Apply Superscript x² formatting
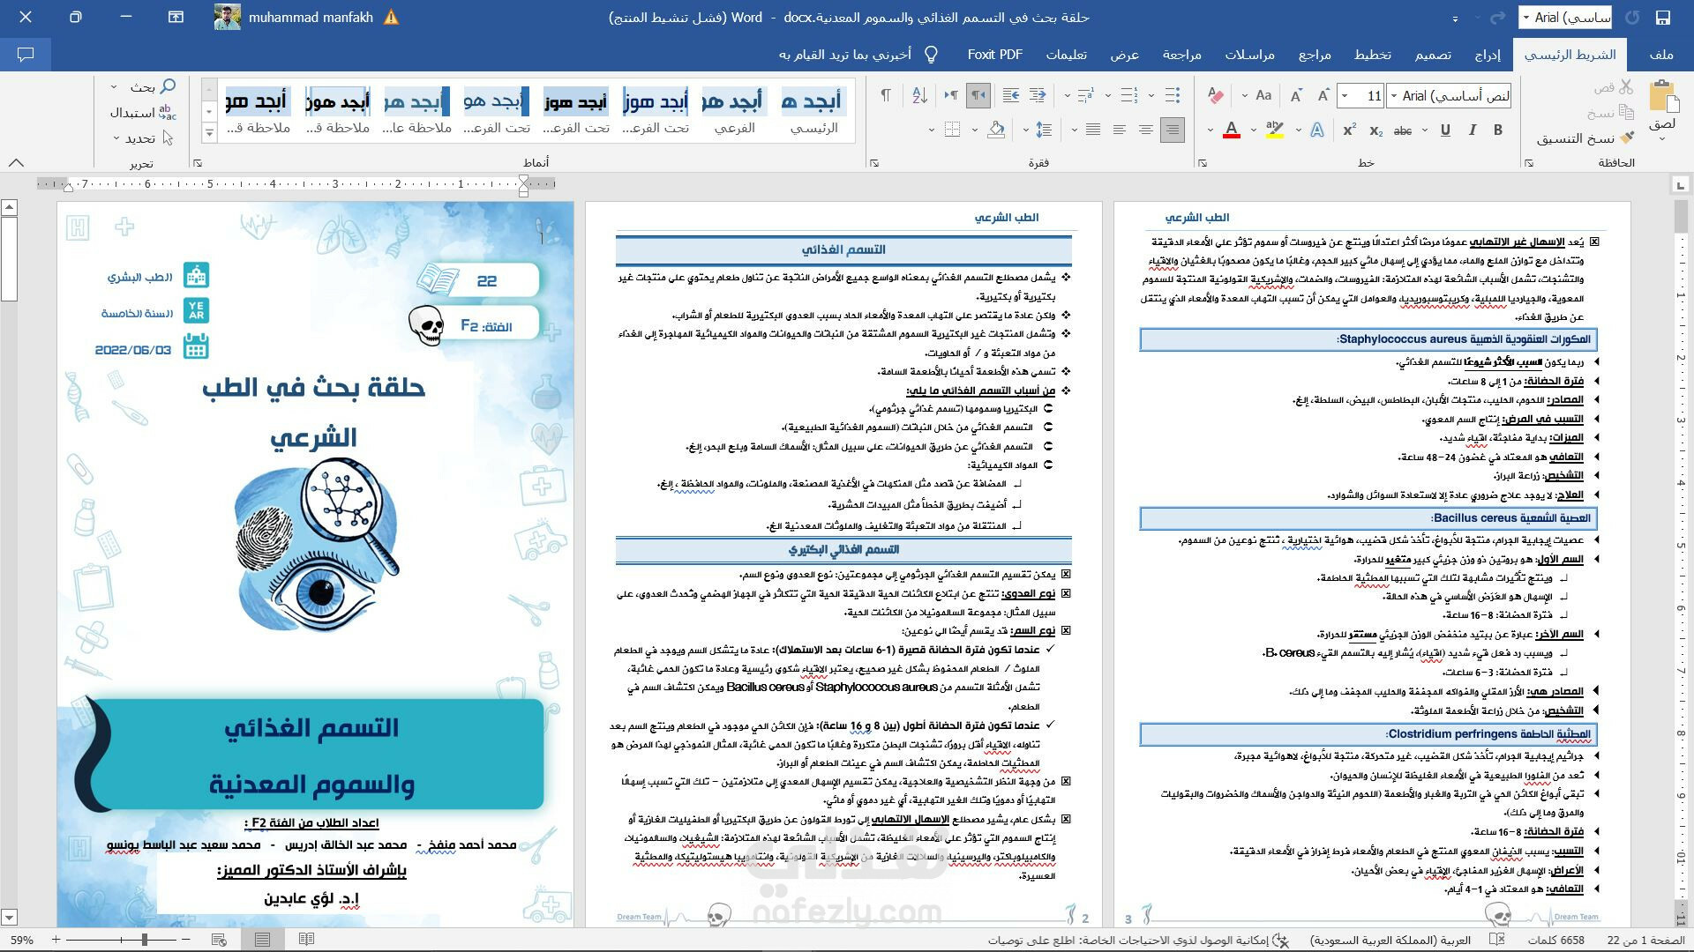This screenshot has height=952, width=1694. click(1349, 130)
